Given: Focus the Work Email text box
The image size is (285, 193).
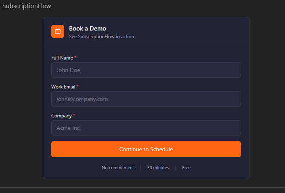Looking at the screenshot, I should (x=146, y=99).
